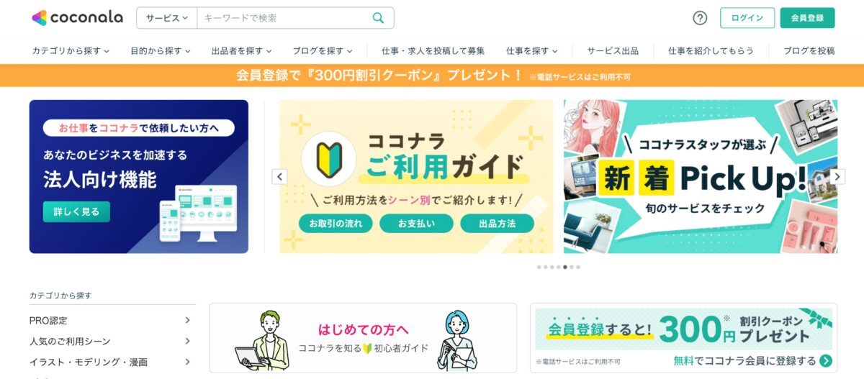Open the help question mark icon
The height and width of the screenshot is (379, 864).
point(700,18)
